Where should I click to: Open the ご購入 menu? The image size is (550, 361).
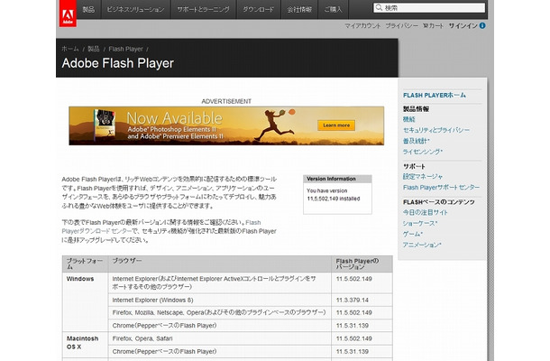tap(333, 10)
